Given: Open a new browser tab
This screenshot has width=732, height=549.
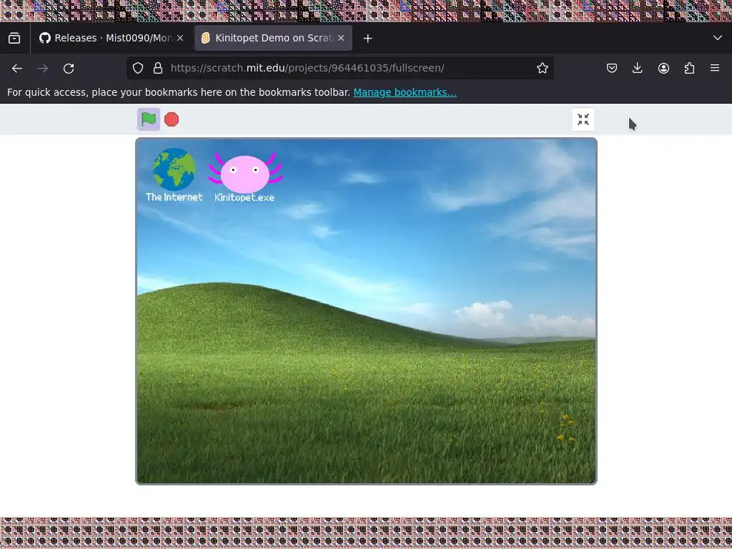Looking at the screenshot, I should [368, 39].
